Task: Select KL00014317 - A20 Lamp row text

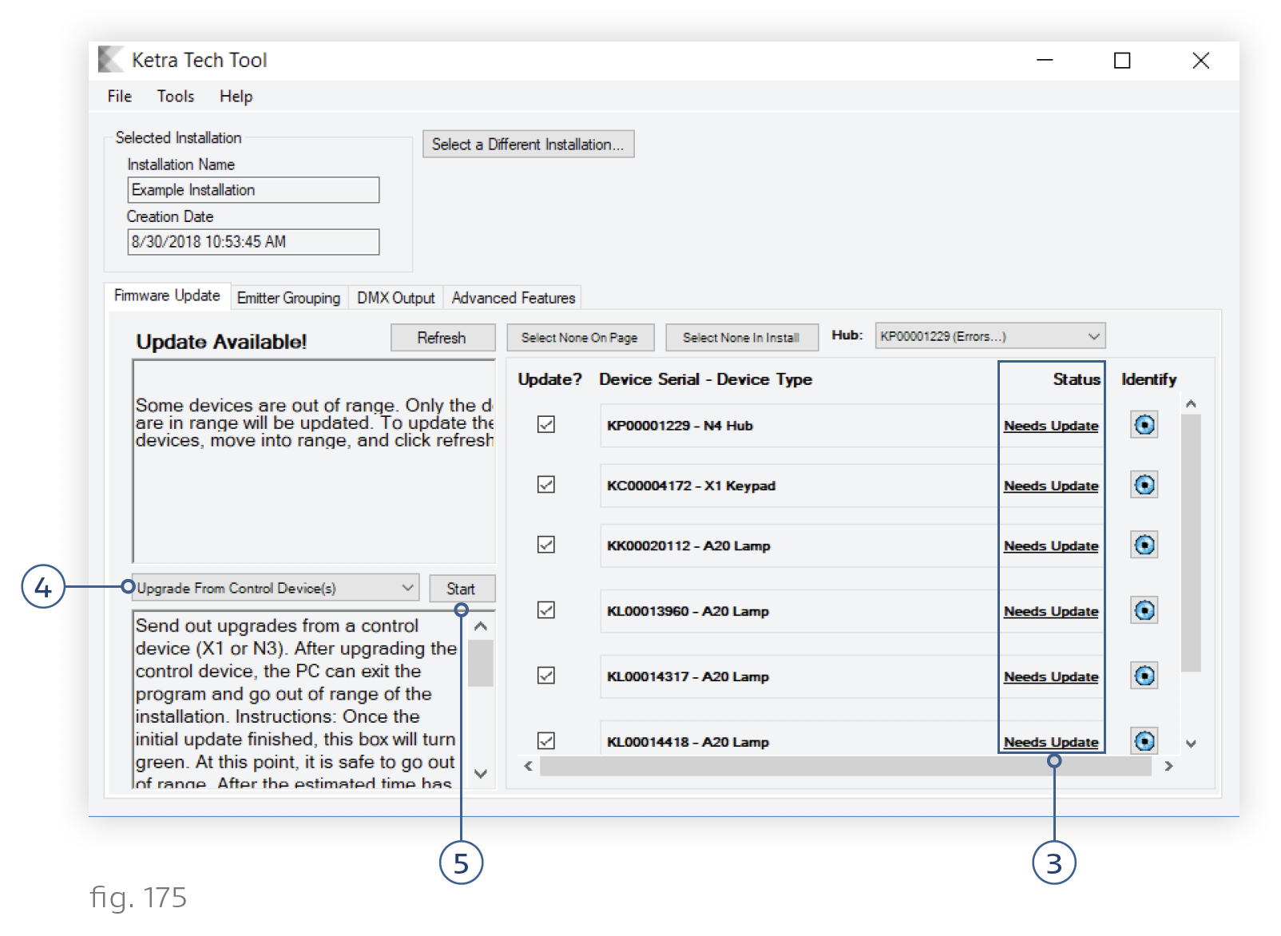Action: (688, 677)
